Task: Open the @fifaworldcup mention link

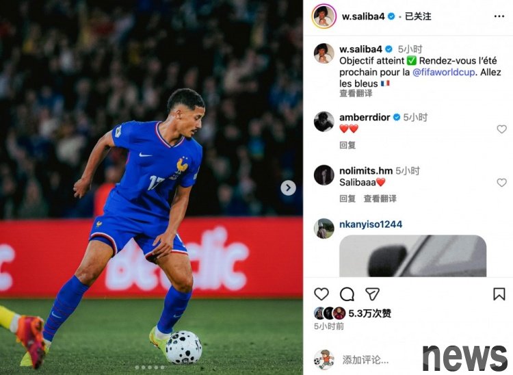Action: coord(443,72)
